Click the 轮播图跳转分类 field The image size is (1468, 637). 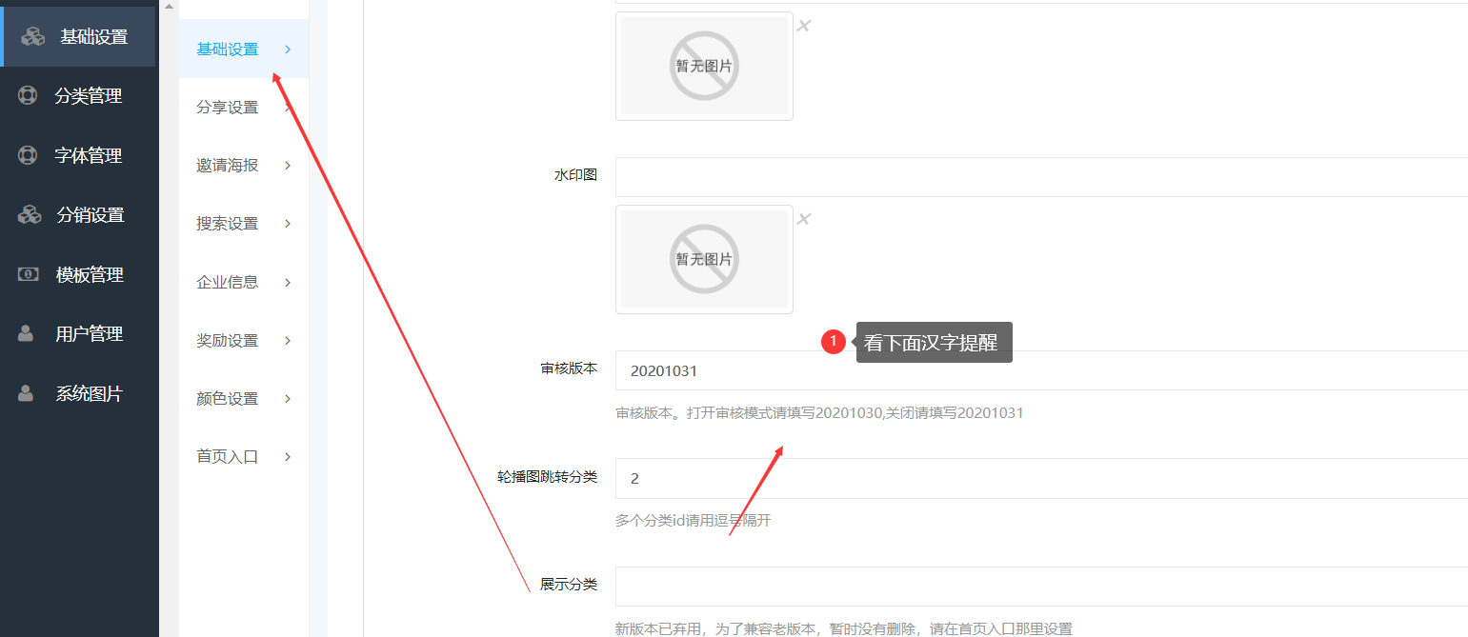point(1041,478)
